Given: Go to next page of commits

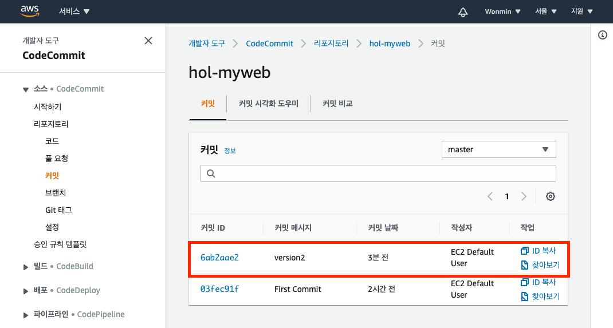Looking at the screenshot, I should coord(524,196).
